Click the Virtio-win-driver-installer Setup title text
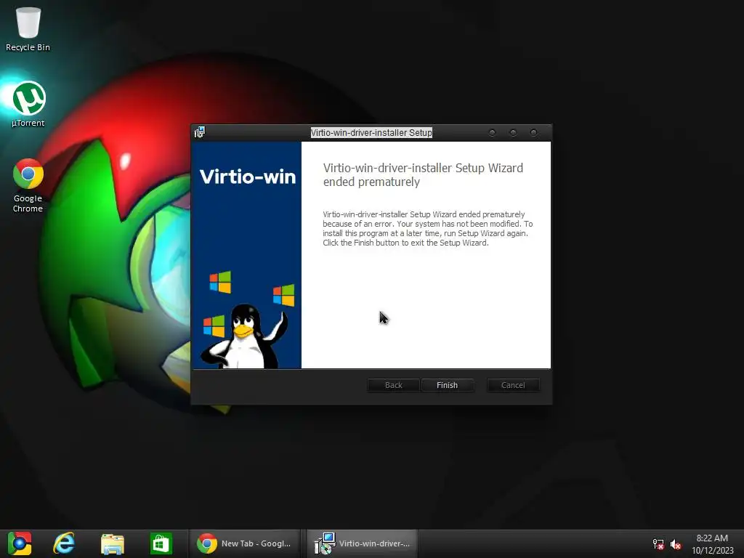This screenshot has height=558, width=744. coord(371,133)
